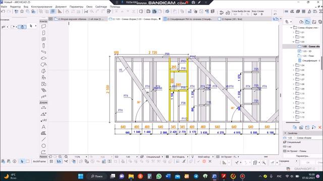Screen dimensions: 323x181
Task: Open the View Map icon in navigator
Action: click(x=307, y=22)
